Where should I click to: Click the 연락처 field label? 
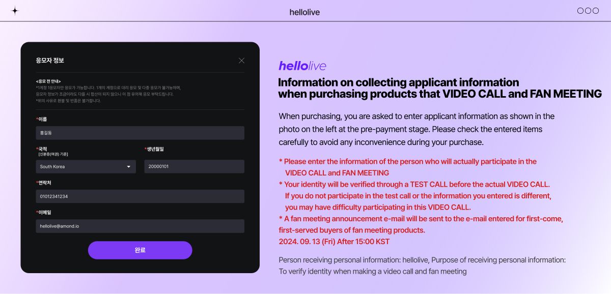[x=45, y=183]
